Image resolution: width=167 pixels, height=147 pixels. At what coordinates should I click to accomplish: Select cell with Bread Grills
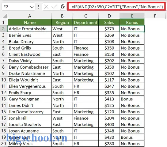(30, 48)
